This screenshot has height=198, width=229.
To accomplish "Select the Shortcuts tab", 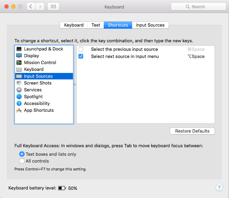I will [x=118, y=25].
